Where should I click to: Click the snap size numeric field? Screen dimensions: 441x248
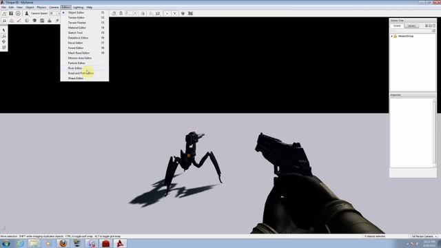point(129,14)
